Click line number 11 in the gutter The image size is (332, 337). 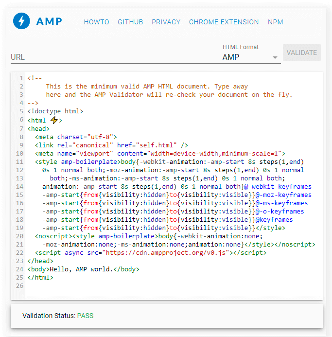click(19, 161)
